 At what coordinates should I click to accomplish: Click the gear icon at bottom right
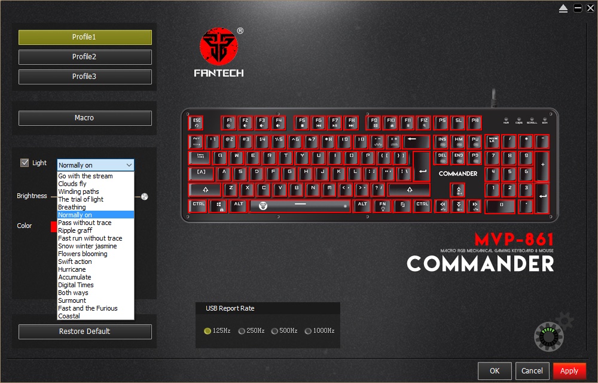click(549, 336)
